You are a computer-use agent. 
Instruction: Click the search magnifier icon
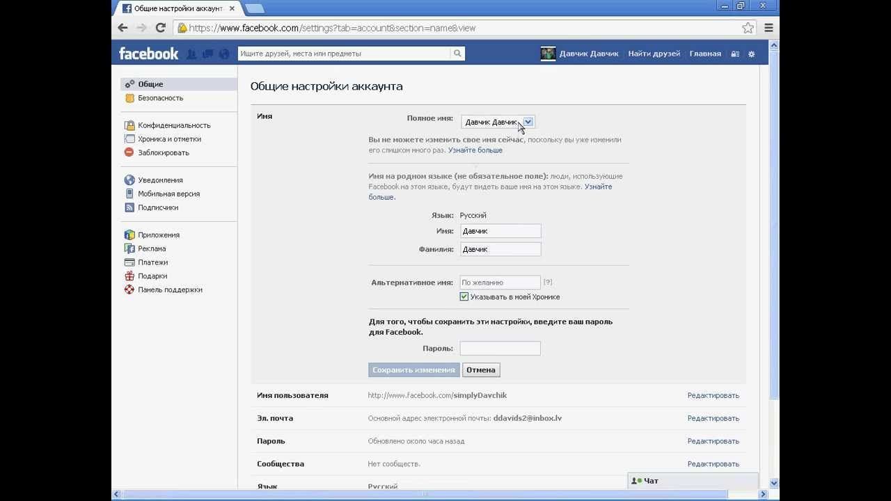(x=457, y=54)
